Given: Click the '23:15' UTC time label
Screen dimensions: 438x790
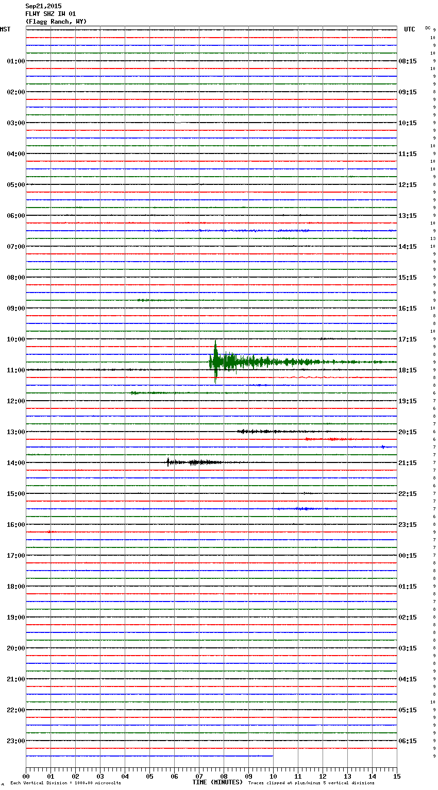Looking at the screenshot, I should pyautogui.click(x=408, y=525).
